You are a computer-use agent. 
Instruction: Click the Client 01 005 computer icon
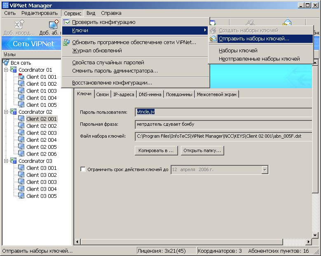(21, 105)
